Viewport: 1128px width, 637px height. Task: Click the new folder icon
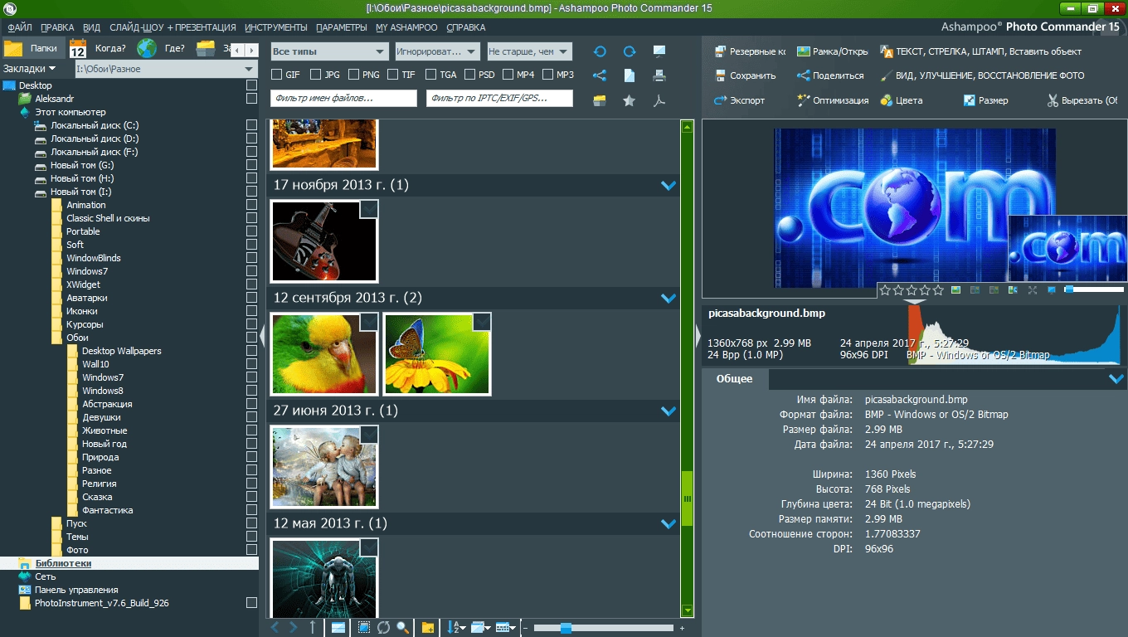(x=428, y=628)
